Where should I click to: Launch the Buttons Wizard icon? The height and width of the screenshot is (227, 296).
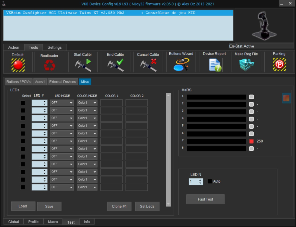point(181,64)
